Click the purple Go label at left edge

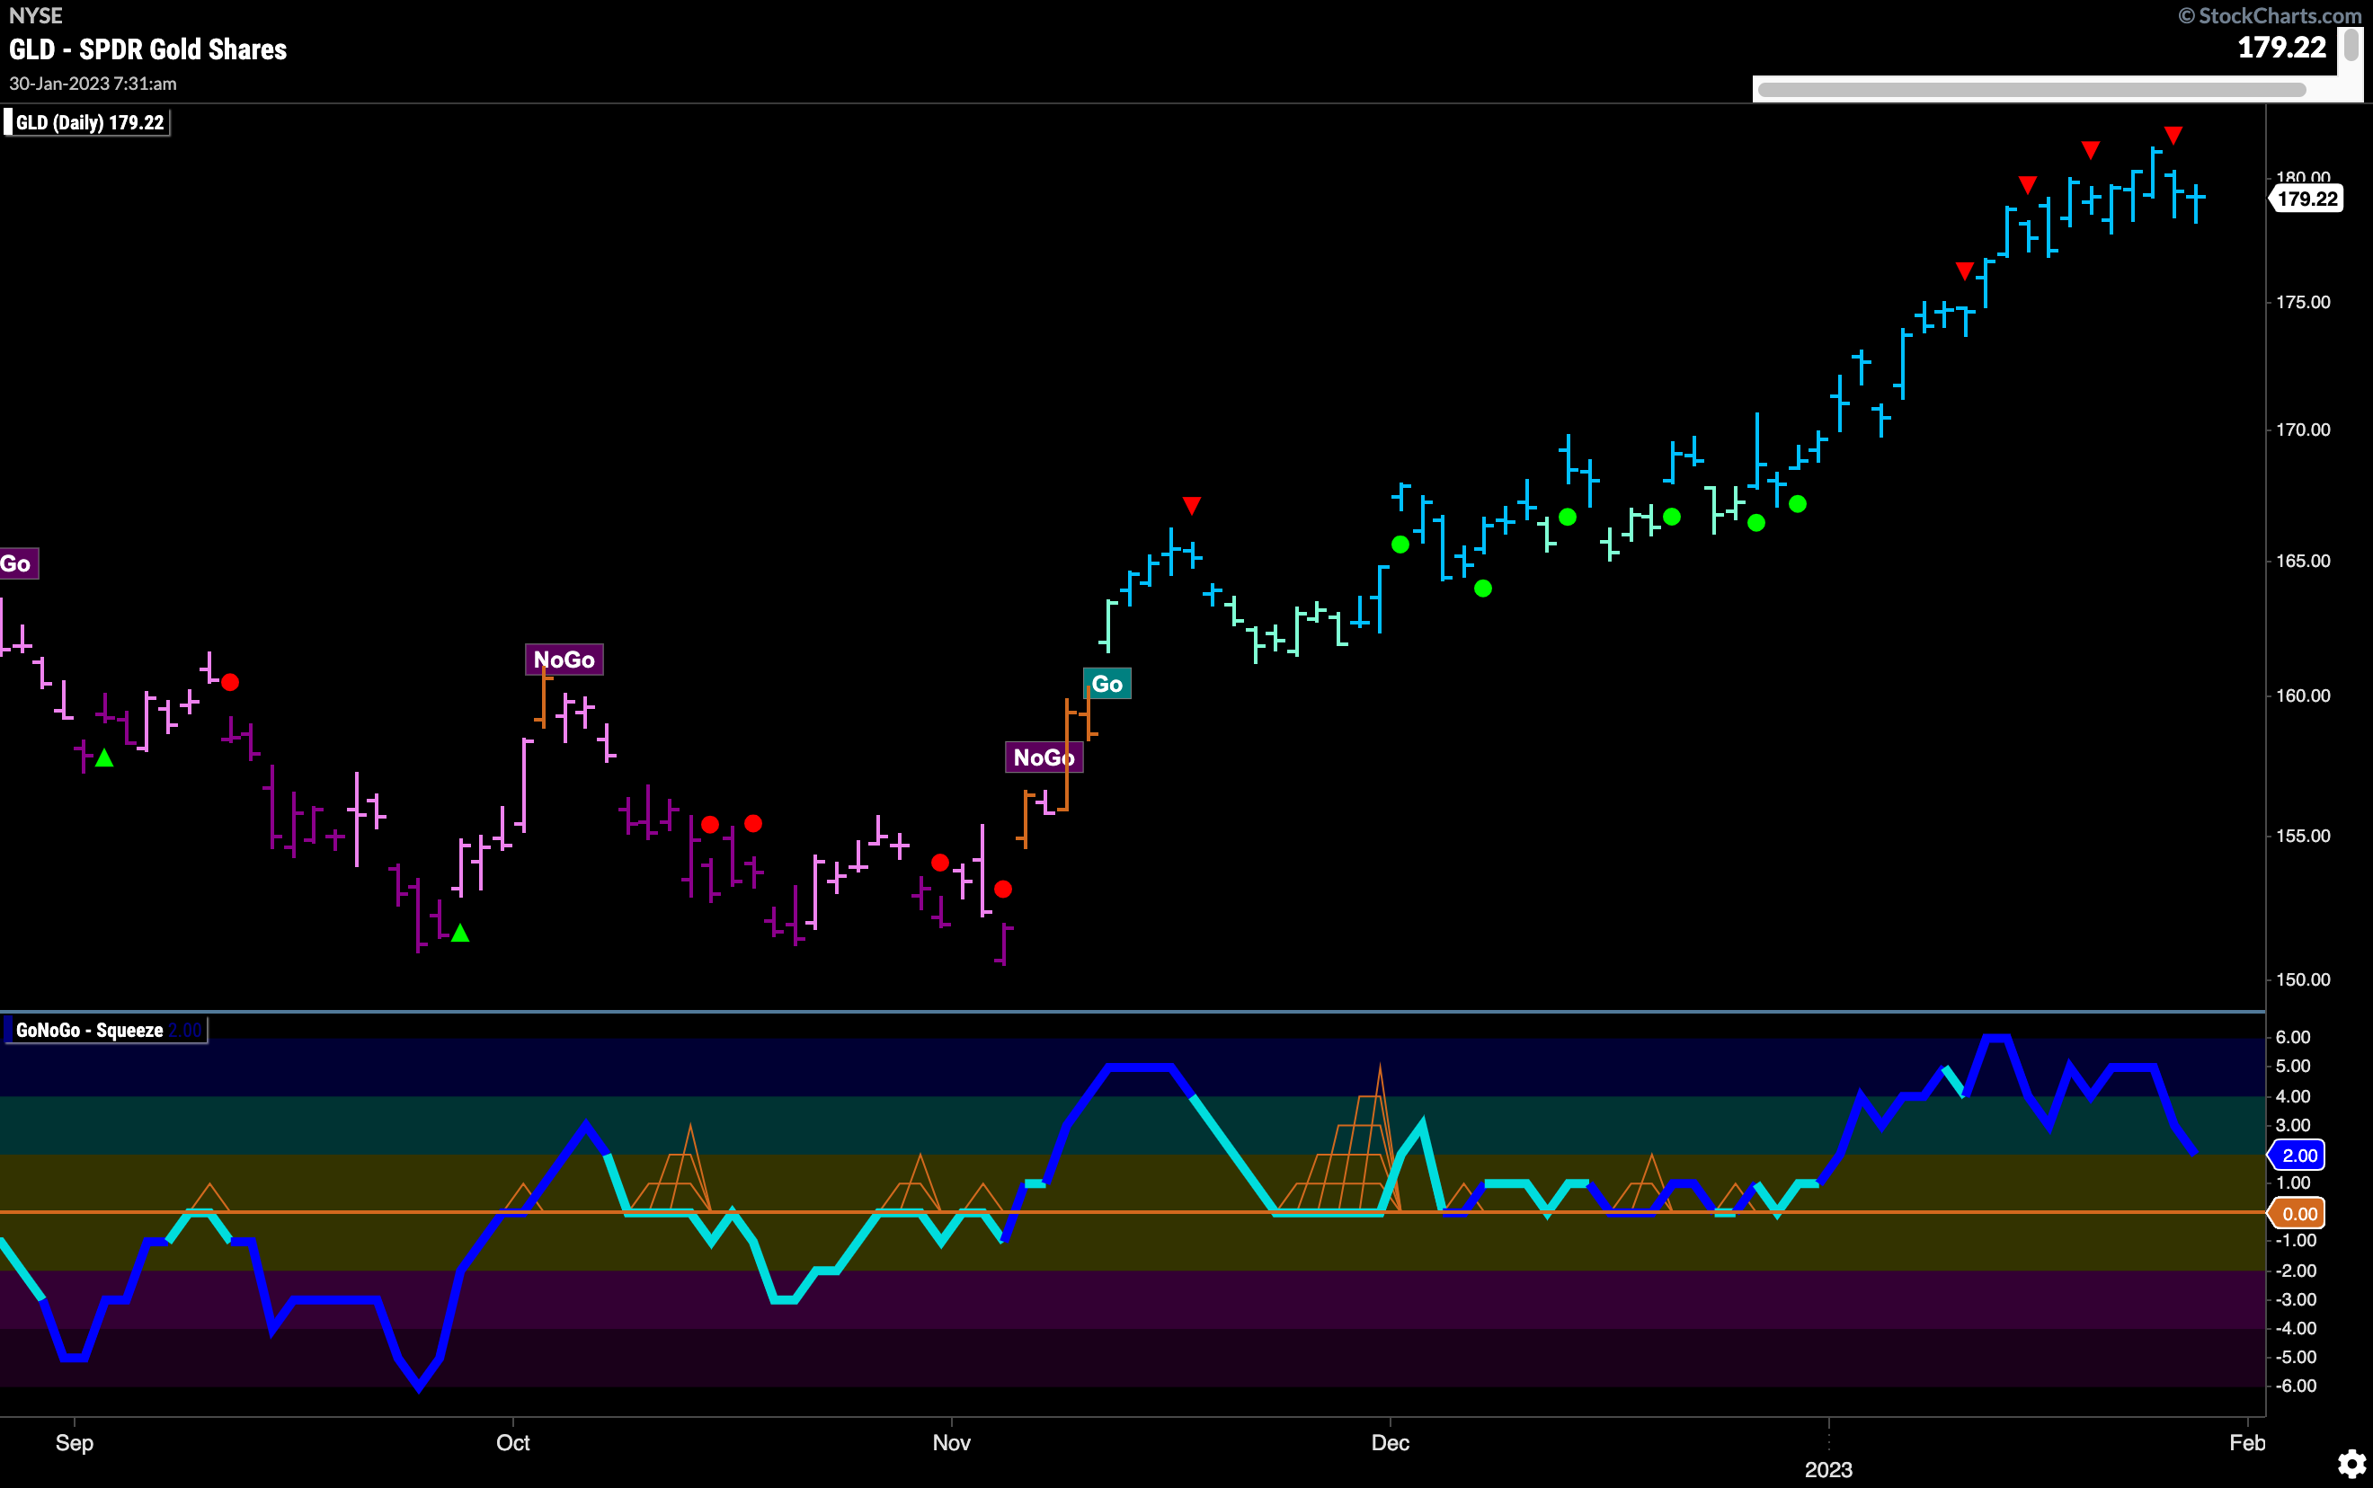click(17, 564)
